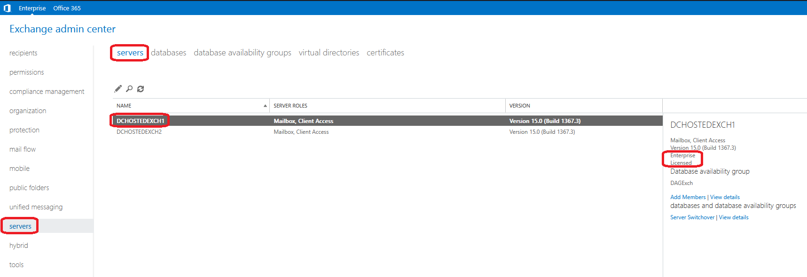Open mail flow in left navigation

coord(23,149)
